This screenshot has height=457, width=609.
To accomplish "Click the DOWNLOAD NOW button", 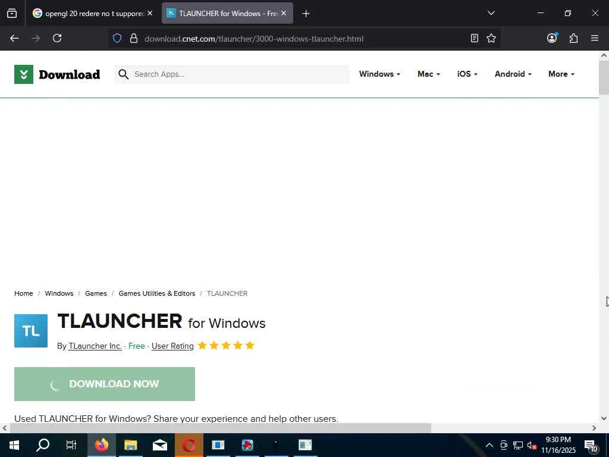I will (x=105, y=384).
